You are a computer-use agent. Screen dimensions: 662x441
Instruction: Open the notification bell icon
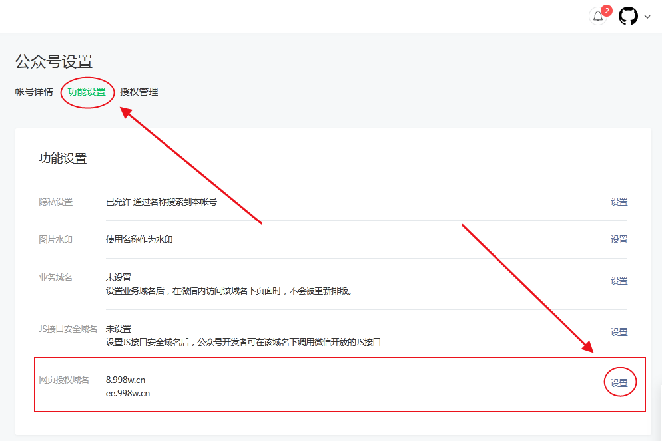(x=597, y=17)
